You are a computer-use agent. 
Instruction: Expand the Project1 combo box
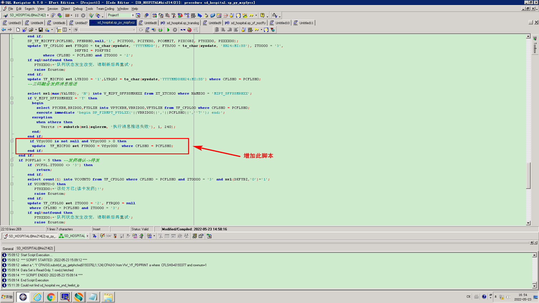[x=133, y=15]
